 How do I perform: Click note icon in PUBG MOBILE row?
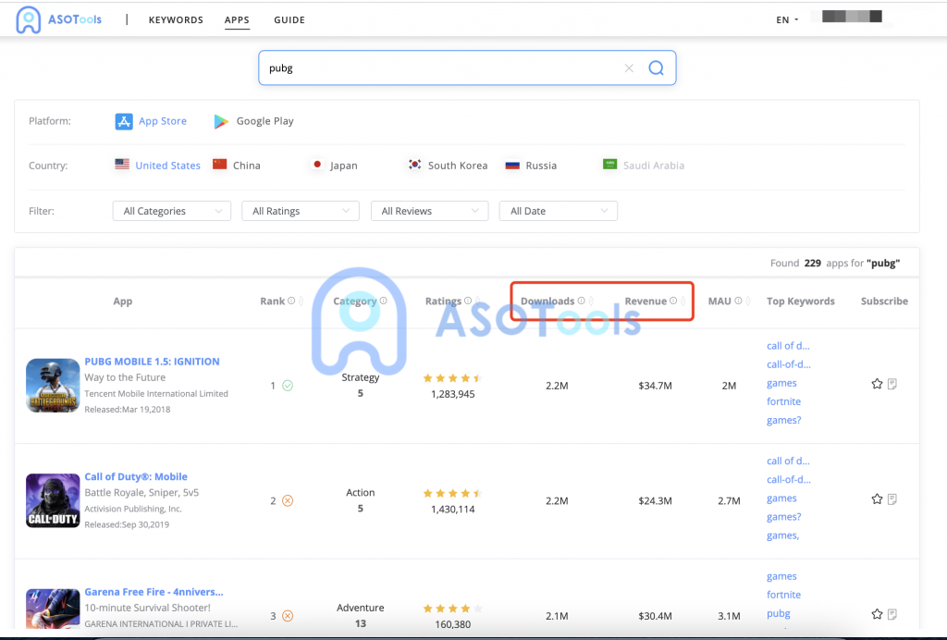(x=892, y=384)
